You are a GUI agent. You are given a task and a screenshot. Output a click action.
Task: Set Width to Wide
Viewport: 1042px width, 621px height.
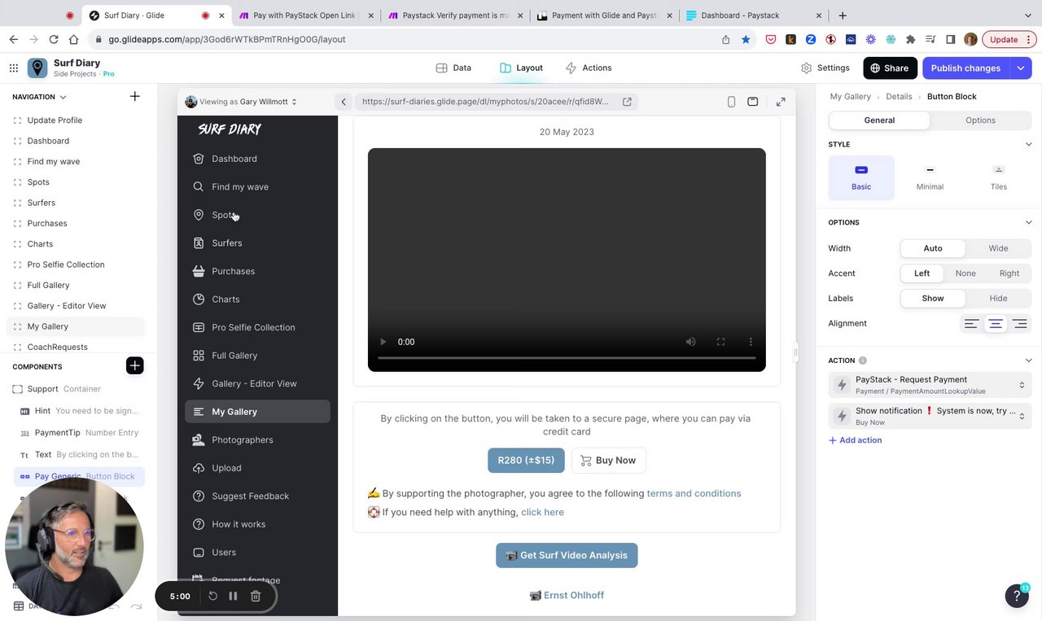(998, 248)
